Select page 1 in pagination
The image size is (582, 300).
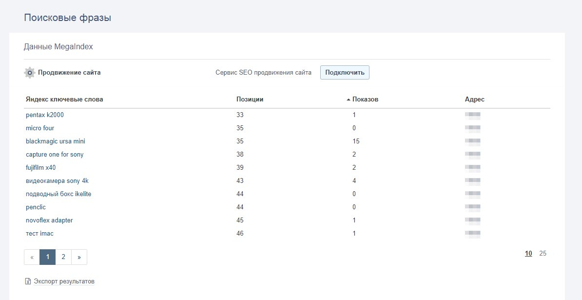click(x=47, y=257)
